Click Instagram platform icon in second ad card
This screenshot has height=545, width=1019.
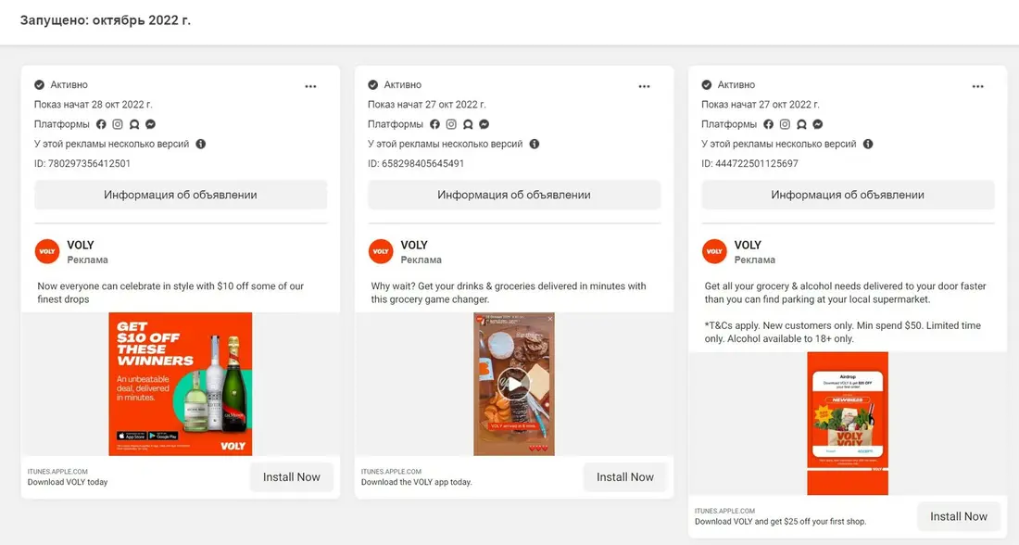451,124
